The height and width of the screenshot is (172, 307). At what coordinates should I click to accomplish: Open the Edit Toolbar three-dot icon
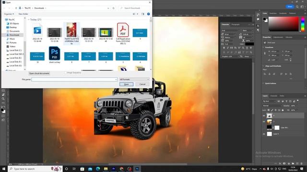point(3,103)
